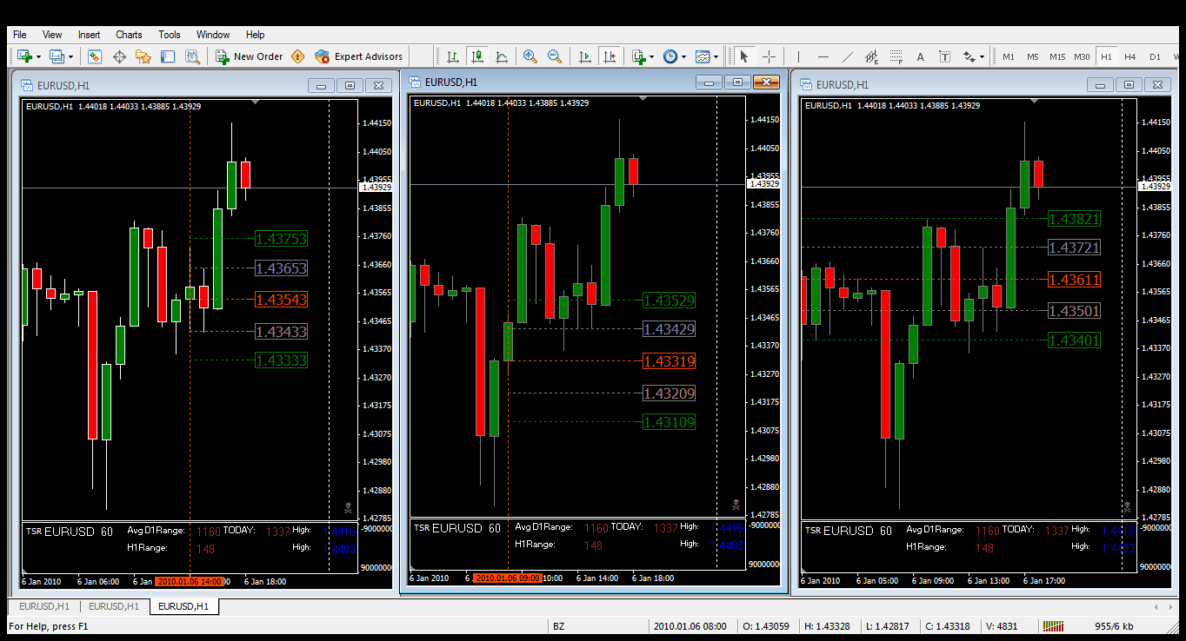The width and height of the screenshot is (1186, 641).
Task: Open the Window menu
Action: 213,35
